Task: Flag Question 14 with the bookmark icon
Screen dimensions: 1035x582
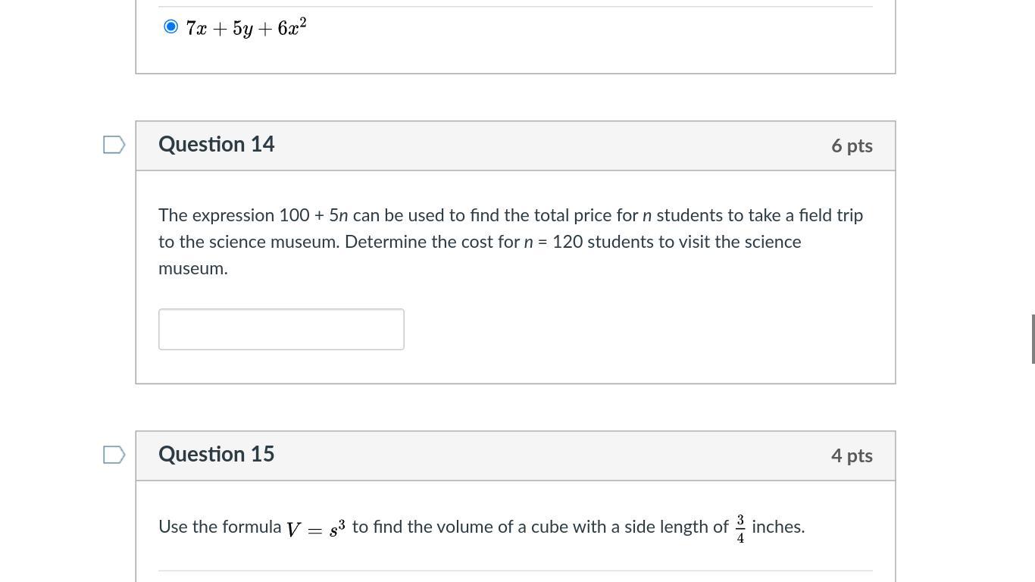Action: pos(114,145)
